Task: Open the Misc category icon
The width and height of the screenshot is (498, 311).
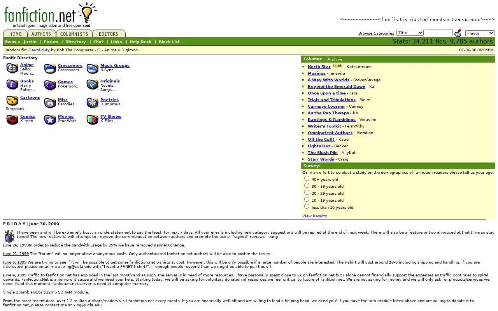Action: click(x=50, y=103)
